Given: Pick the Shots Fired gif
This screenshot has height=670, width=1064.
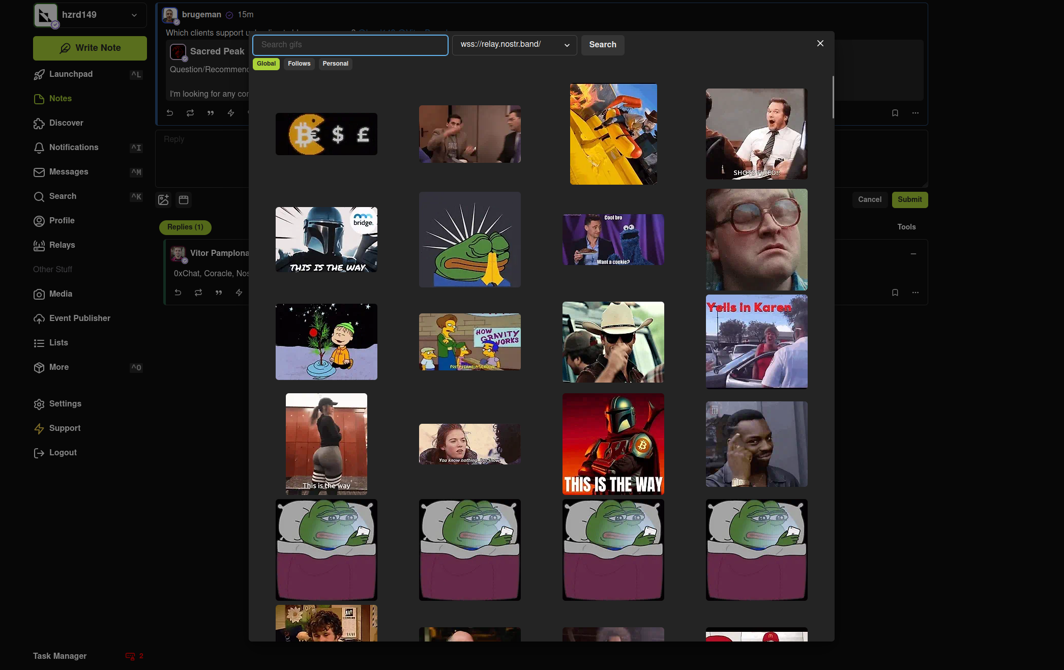Looking at the screenshot, I should (756, 134).
